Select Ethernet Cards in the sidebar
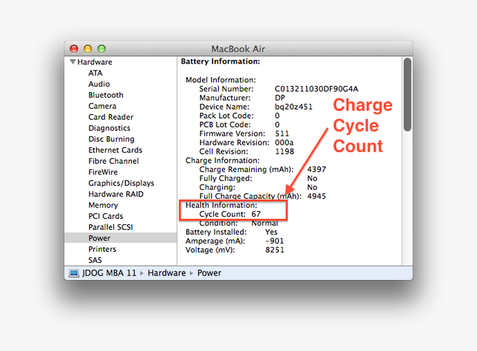This screenshot has width=477, height=351. [x=115, y=150]
